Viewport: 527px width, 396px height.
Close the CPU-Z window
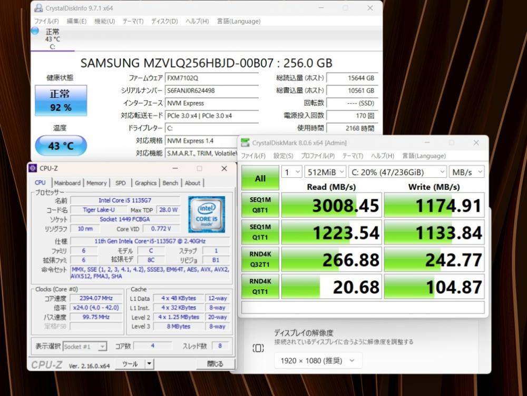[x=224, y=168]
